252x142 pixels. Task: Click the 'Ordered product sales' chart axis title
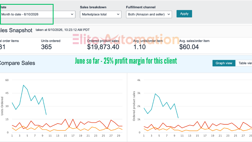[134, 106]
